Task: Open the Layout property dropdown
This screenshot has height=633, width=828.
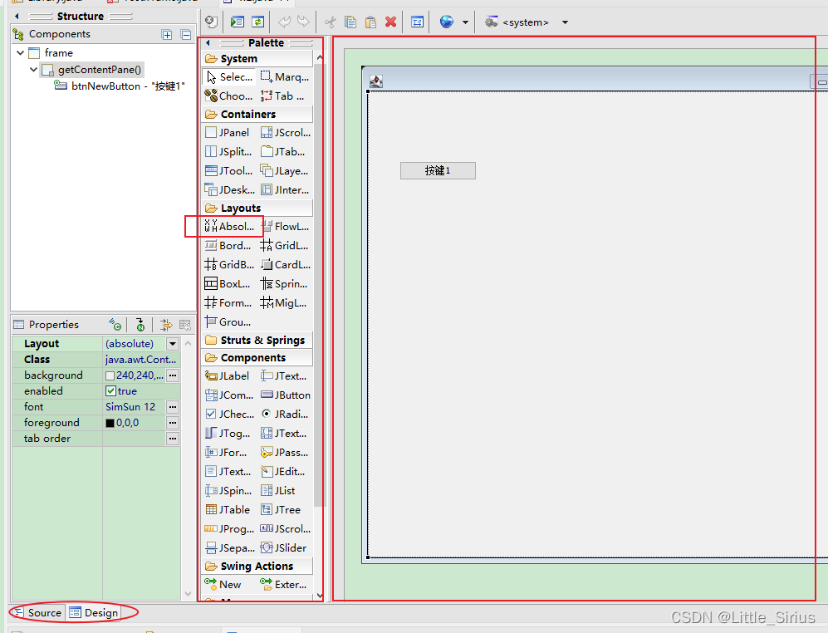Action: 173,343
